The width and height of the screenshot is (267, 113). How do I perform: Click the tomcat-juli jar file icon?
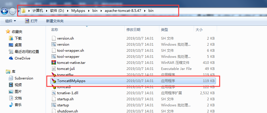pos(54,69)
